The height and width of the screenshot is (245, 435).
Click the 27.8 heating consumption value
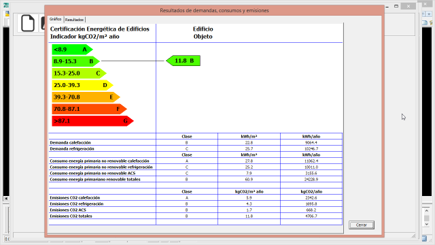tap(249, 161)
